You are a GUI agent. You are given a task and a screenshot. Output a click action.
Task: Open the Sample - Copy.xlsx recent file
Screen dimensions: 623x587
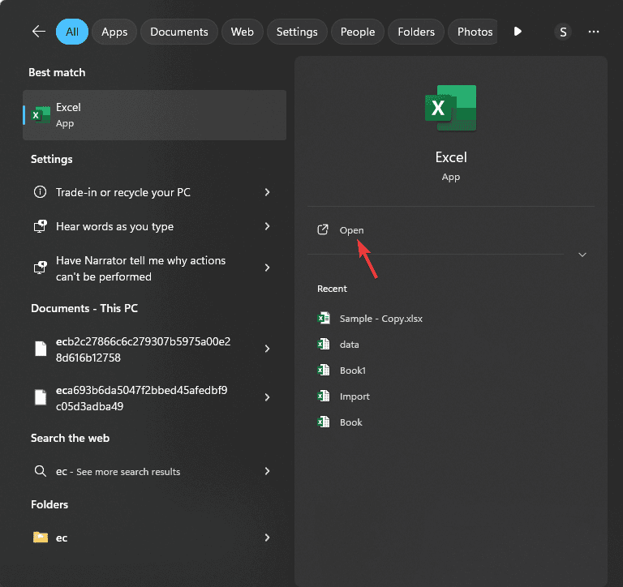point(380,319)
